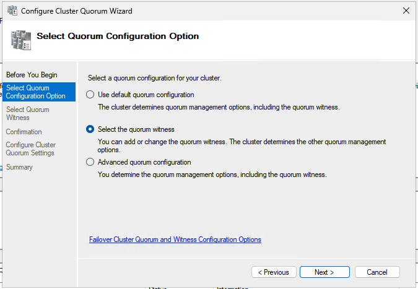The height and width of the screenshot is (289, 418).
Task: Jump to the Confirmation step
Action: click(x=24, y=132)
